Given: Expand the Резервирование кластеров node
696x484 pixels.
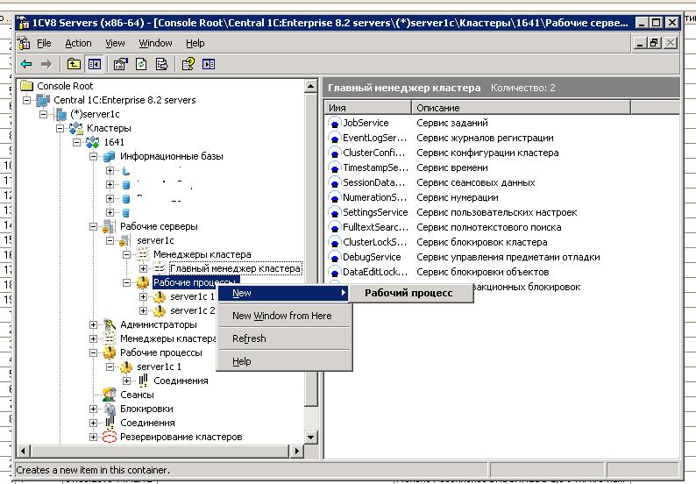Looking at the screenshot, I should [93, 437].
